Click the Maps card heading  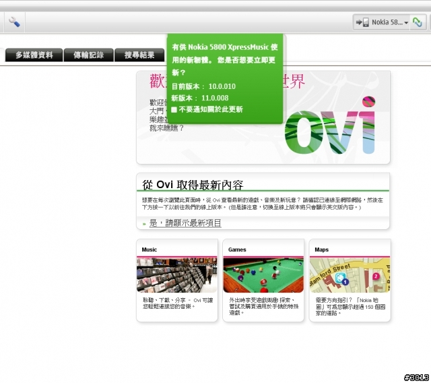coord(322,249)
